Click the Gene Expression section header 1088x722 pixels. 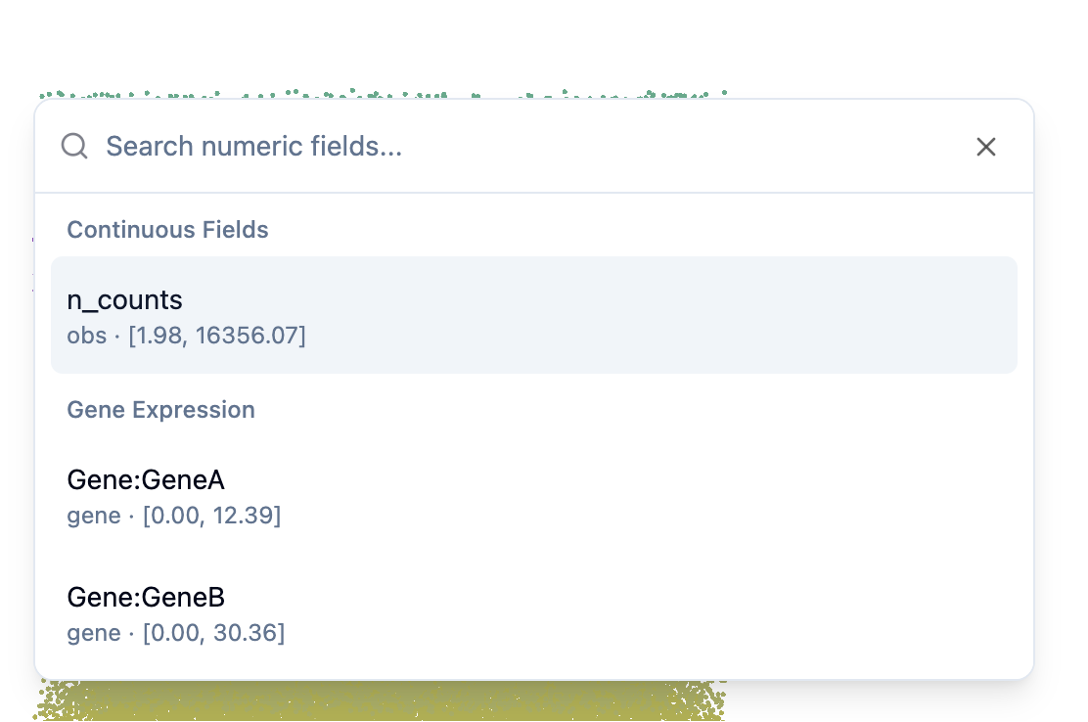point(160,410)
